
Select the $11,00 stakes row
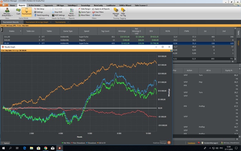[118, 37]
